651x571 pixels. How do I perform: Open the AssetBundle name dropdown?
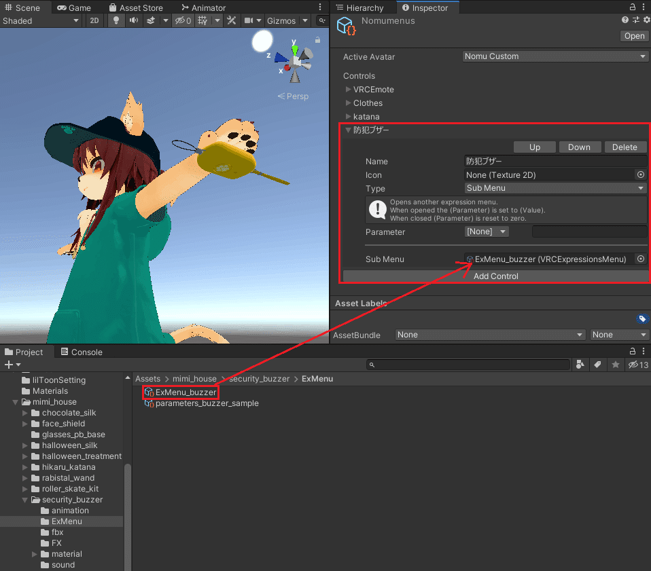[x=490, y=335]
